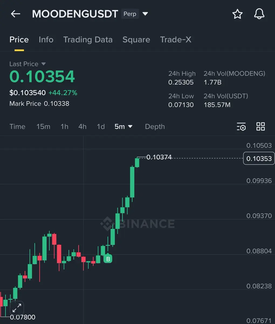
Task: Select the Time chart interval
Action: [17, 126]
